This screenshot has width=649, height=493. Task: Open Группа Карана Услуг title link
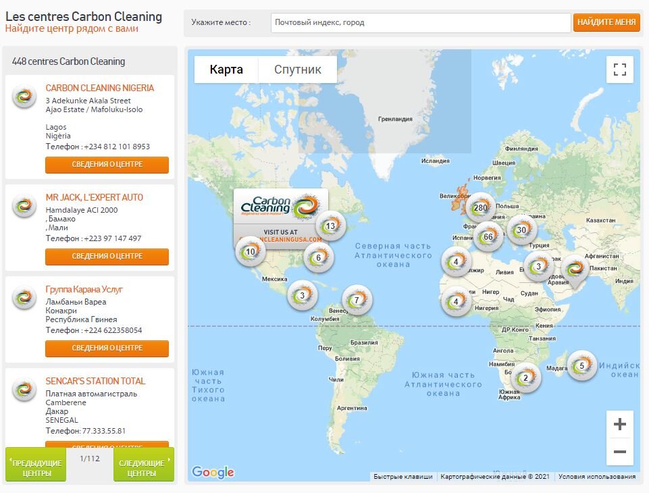(84, 289)
